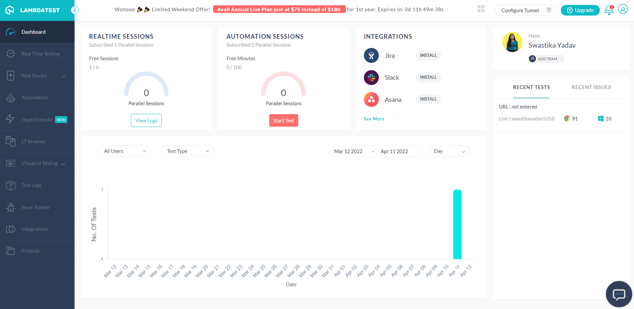Click the user profile icon in header
634x309 pixels.
point(623,9)
